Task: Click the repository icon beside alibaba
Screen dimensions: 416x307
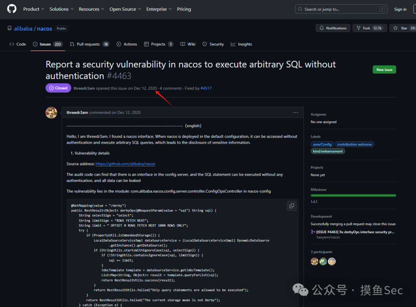Action: point(10,28)
